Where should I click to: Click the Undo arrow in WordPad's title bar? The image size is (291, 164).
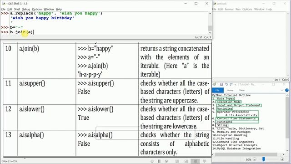[226, 84]
